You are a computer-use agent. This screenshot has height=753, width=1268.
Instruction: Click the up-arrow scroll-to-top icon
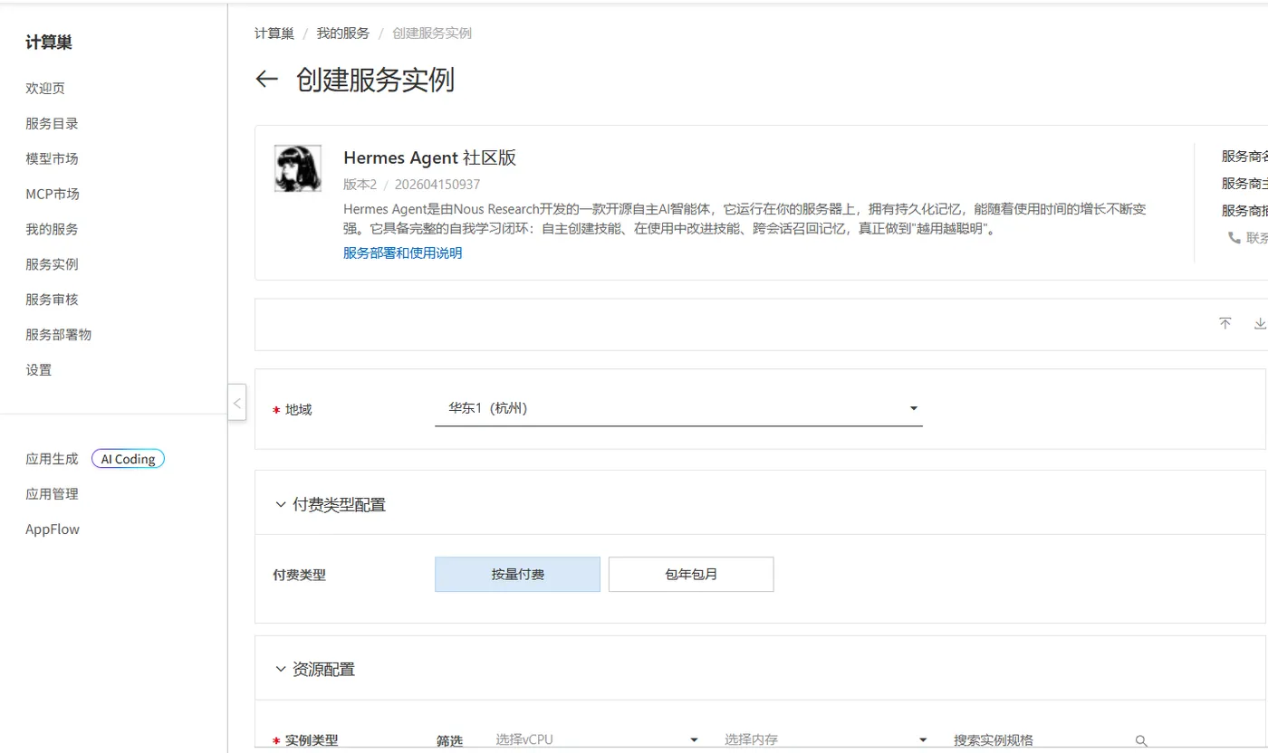pos(1225,324)
